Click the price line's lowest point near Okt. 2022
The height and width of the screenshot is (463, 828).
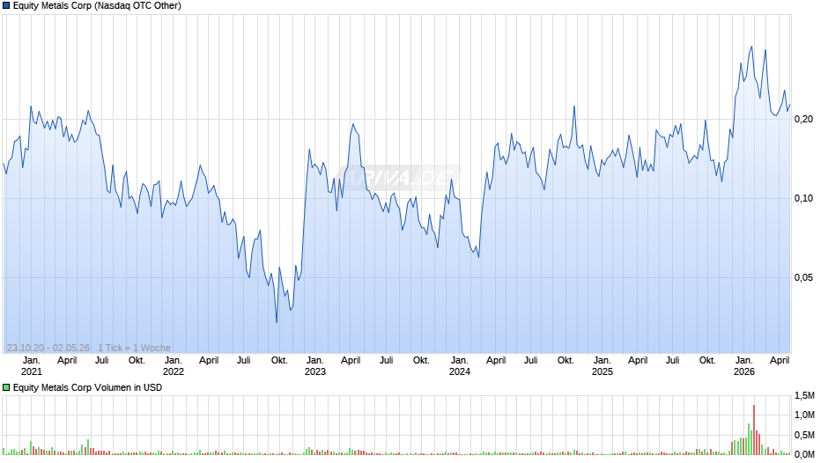pos(277,322)
